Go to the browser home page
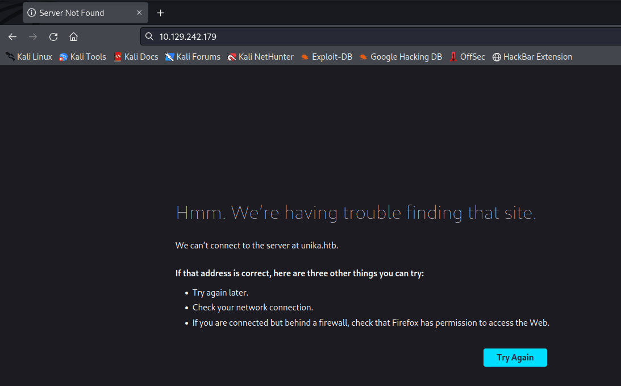621x386 pixels. pyautogui.click(x=73, y=37)
